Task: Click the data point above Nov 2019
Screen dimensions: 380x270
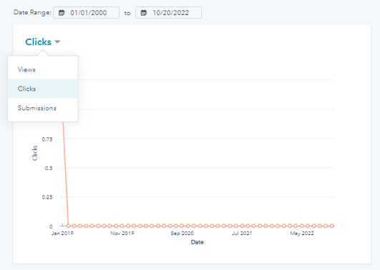Action: pyautogui.click(x=122, y=226)
